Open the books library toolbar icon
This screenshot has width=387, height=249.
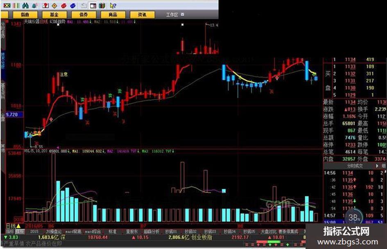(x=102, y=5)
